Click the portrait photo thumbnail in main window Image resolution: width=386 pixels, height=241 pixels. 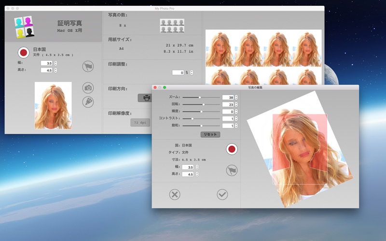coord(53,106)
